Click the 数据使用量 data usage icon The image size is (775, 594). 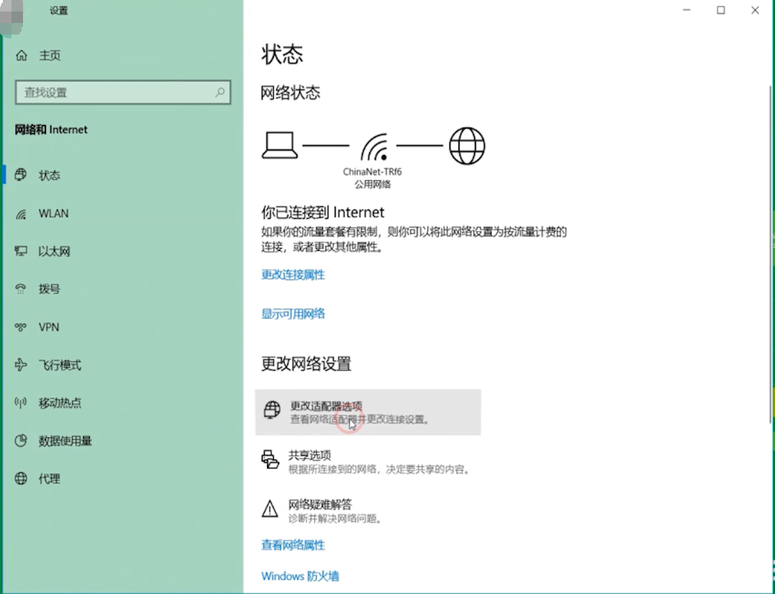click(x=21, y=441)
